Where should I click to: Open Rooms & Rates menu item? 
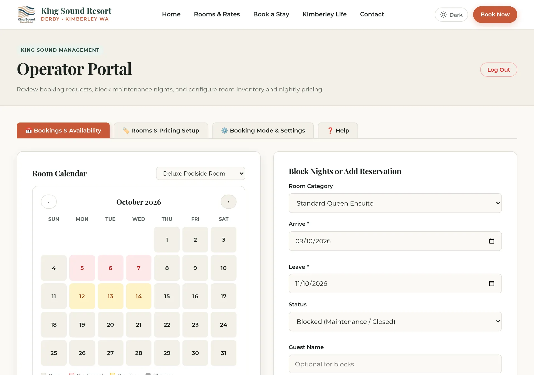pos(217,14)
